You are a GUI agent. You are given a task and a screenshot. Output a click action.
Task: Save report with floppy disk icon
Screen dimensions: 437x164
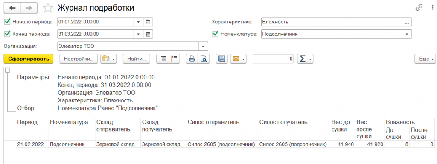[x=222, y=59]
